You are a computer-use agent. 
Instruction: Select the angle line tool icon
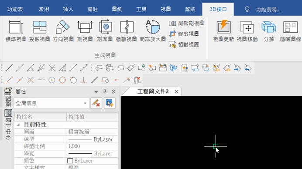(31, 68)
